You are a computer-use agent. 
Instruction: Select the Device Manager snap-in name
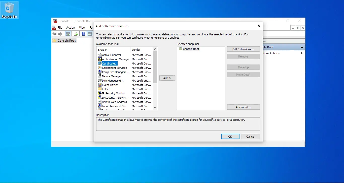pyautogui.click(x=112, y=76)
